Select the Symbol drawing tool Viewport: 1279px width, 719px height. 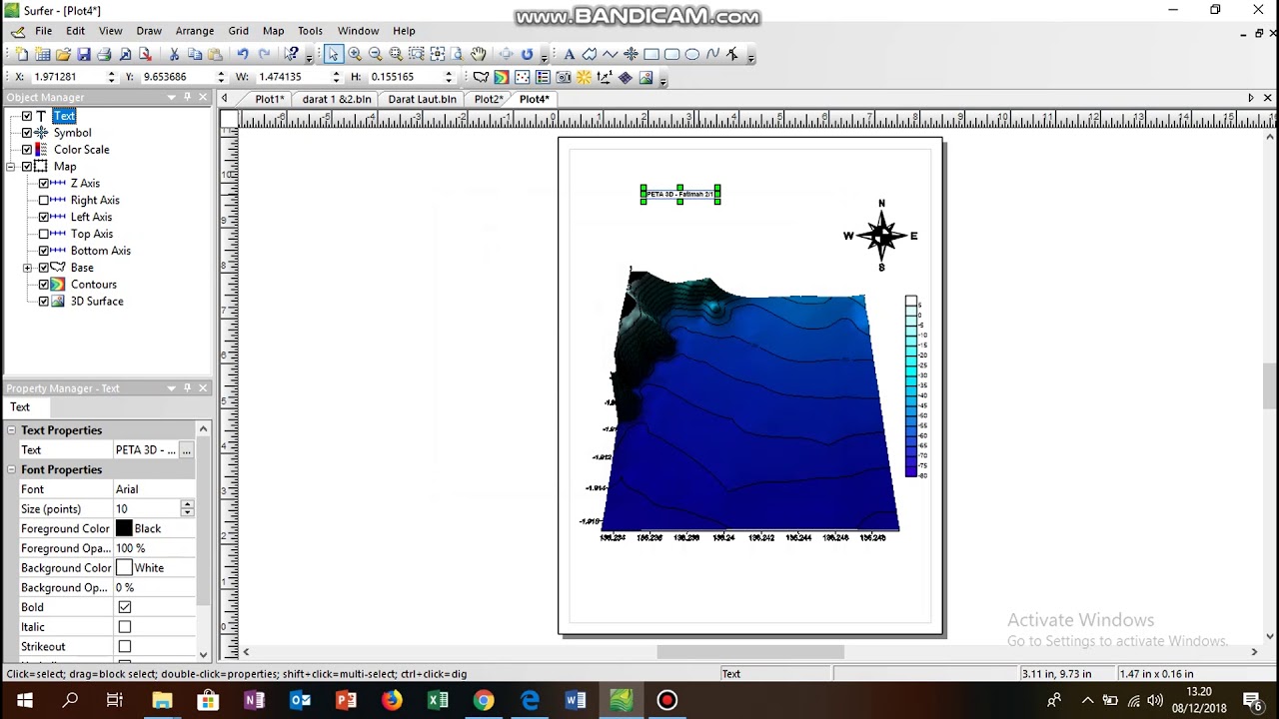pyautogui.click(x=631, y=54)
